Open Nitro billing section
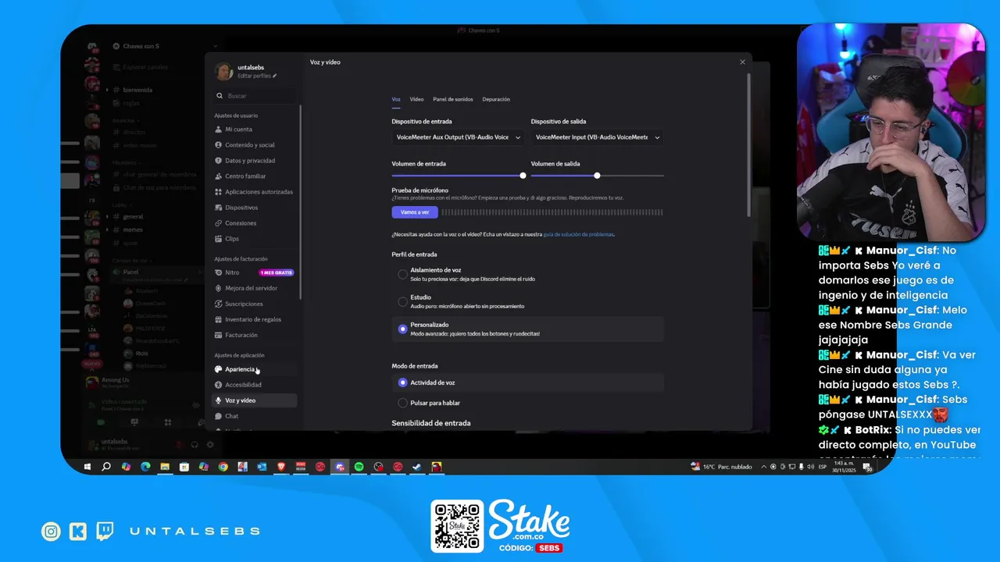Screen dimensions: 1000x562 point(255,272)
